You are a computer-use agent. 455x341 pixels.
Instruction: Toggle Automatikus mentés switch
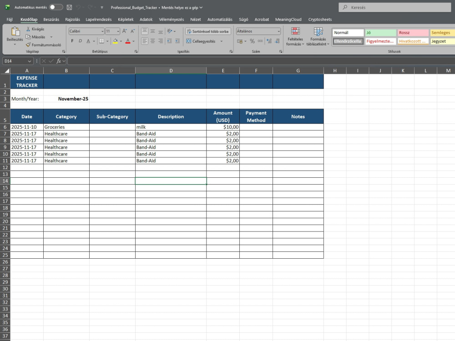click(56, 7)
